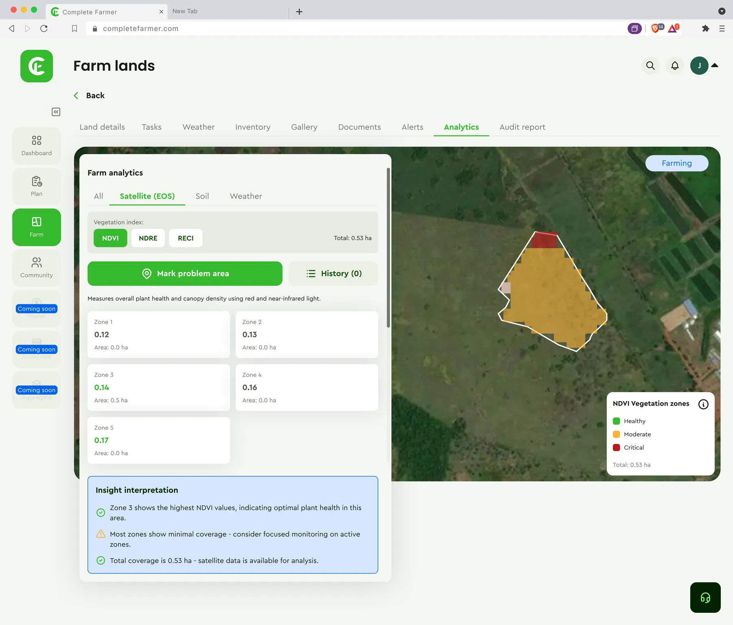Viewport: 733px width, 625px height.
Task: Click the browser reload icon
Action: point(44,28)
